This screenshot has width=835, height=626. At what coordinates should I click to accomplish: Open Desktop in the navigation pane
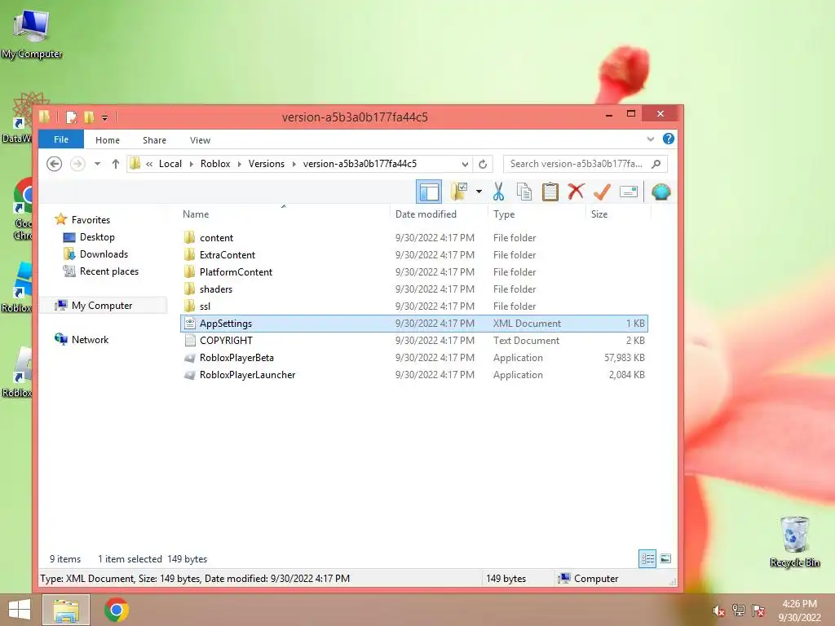(x=97, y=237)
